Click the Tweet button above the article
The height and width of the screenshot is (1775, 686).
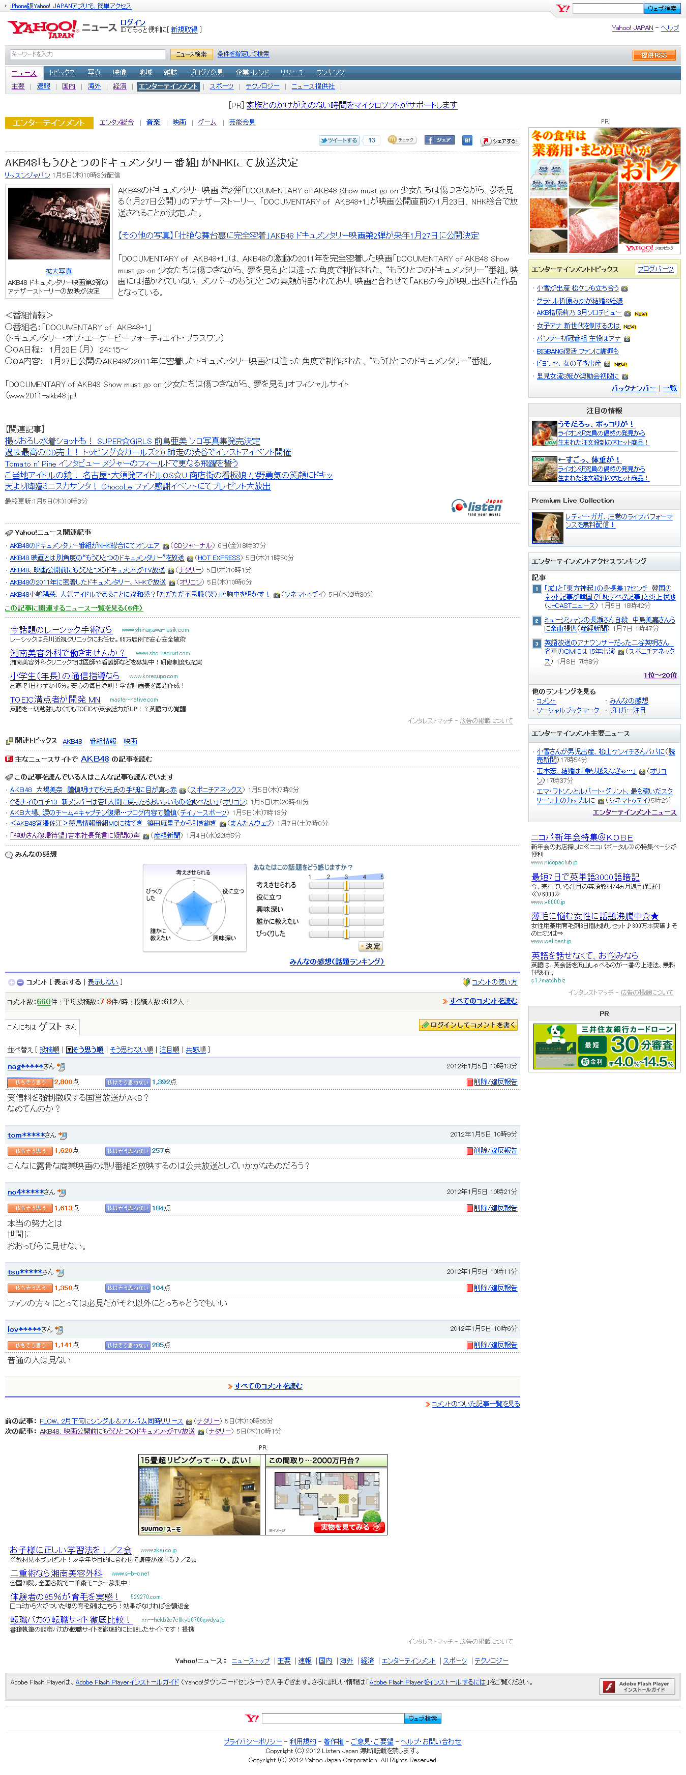338,140
